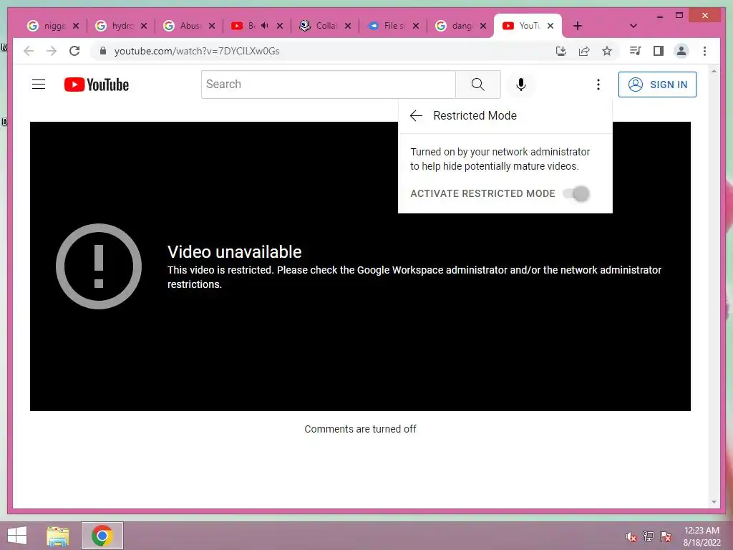Click page scrollbar down arrow
This screenshot has width=733, height=550.
tap(714, 502)
